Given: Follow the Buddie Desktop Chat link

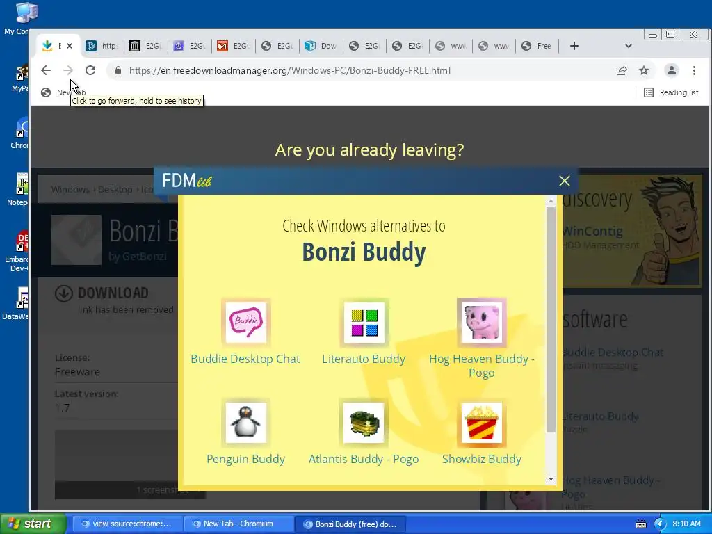Looking at the screenshot, I should 245,359.
